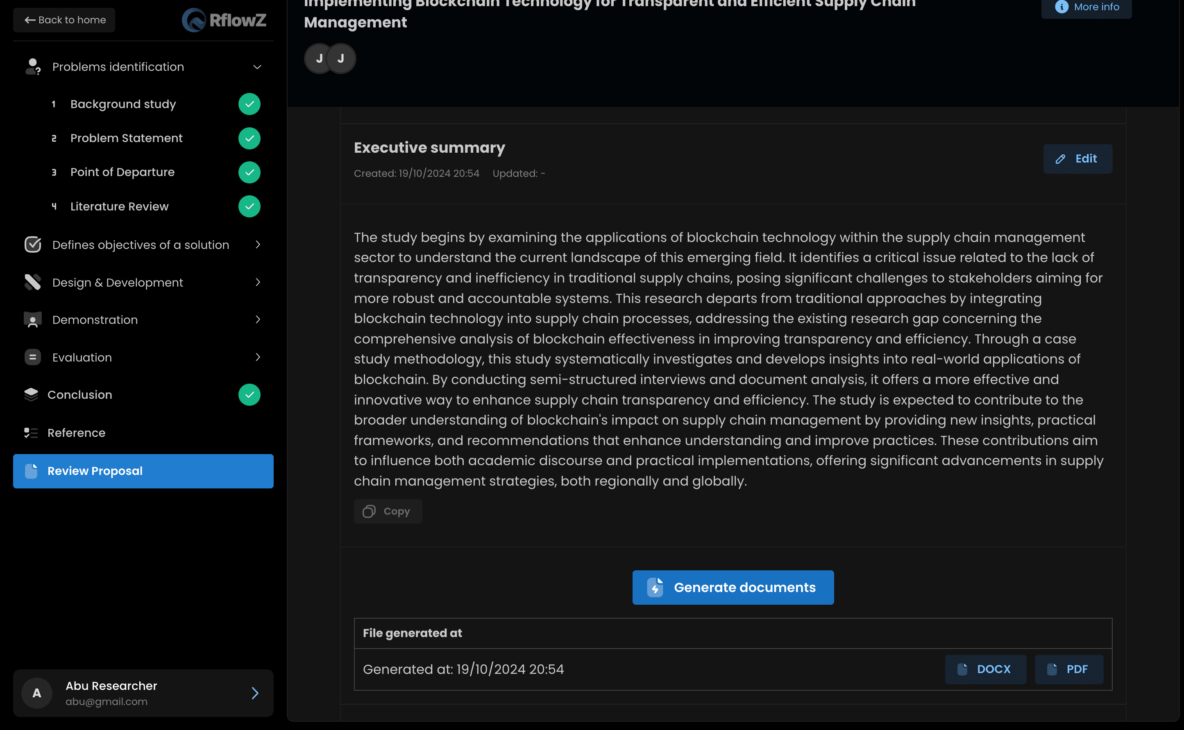The width and height of the screenshot is (1184, 730).
Task: Click the Demonstration presenter icon
Action: [x=32, y=320]
